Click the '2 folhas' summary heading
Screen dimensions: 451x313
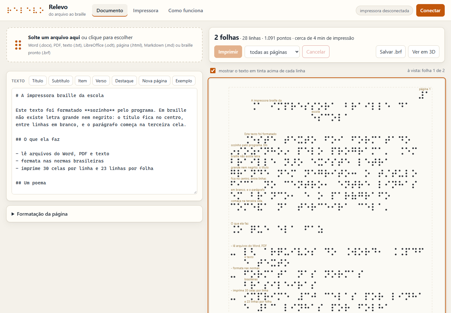[x=226, y=38]
